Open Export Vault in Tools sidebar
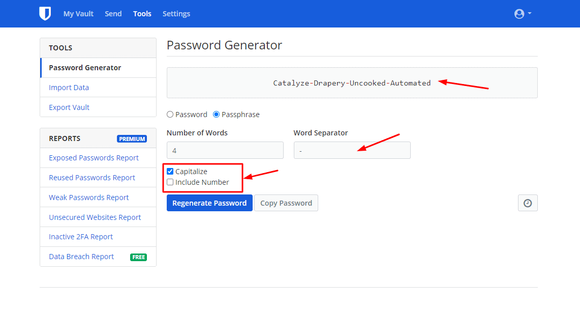Viewport: 580px width, 309px height. point(69,107)
